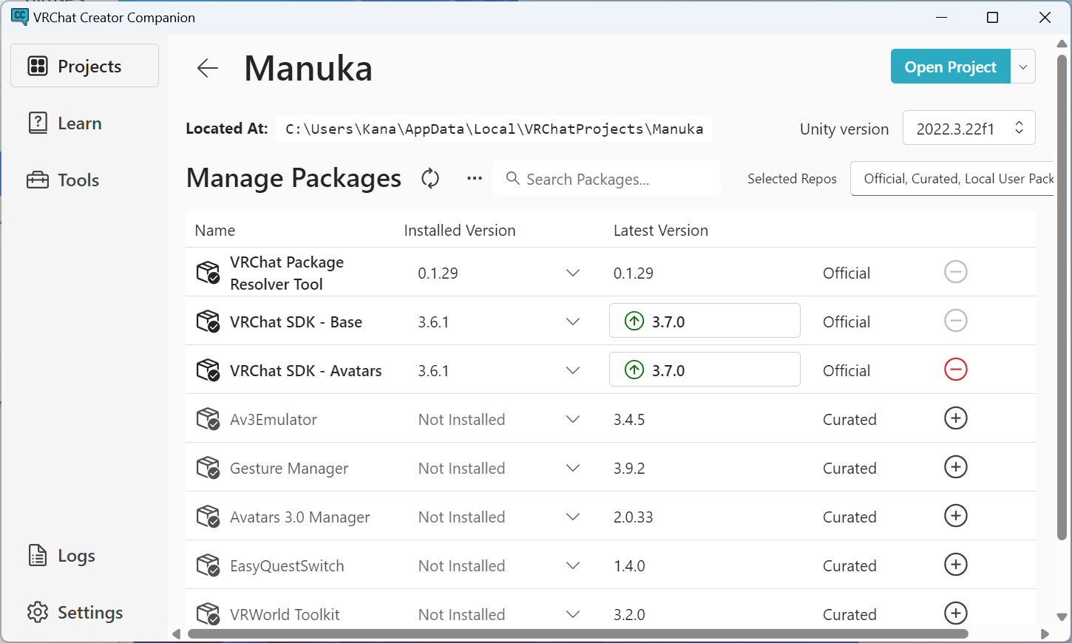Click the scroll down arrow
Screen dimensions: 1072x643
pyautogui.click(x=1062, y=616)
